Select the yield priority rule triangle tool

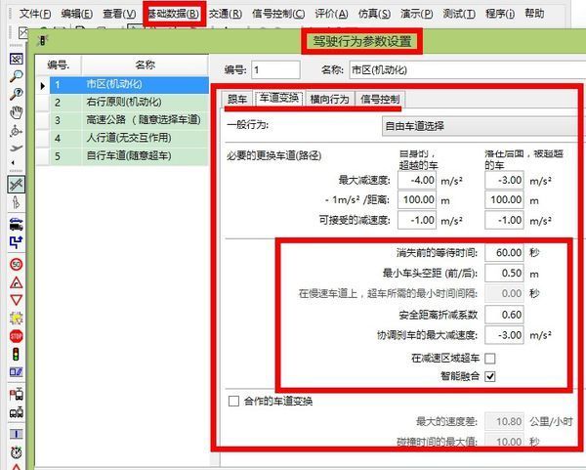coord(16,300)
